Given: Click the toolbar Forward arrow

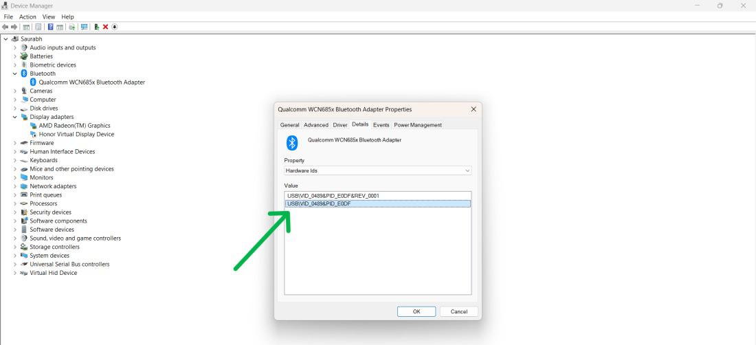Looking at the screenshot, I should [x=14, y=27].
